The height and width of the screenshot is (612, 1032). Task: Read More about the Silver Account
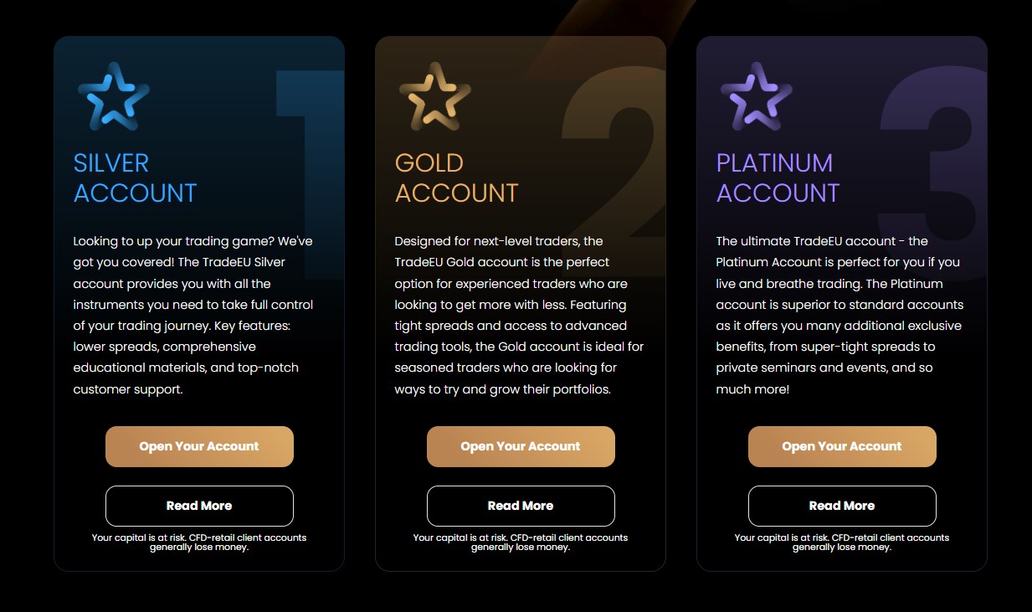(x=199, y=506)
